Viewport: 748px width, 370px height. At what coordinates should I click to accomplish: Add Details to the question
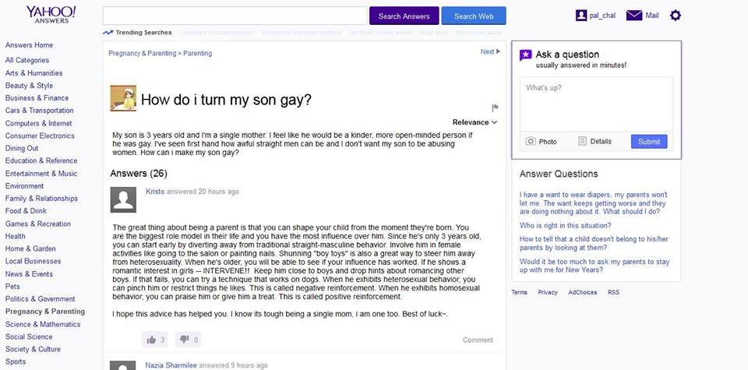coord(583,142)
